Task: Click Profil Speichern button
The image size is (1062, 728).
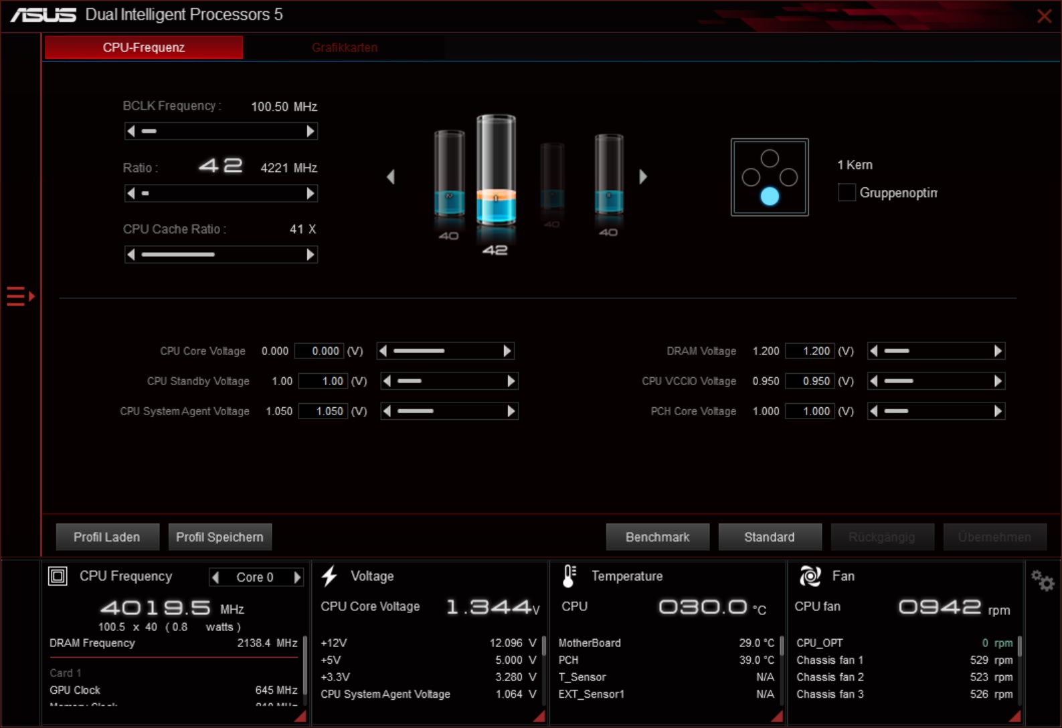Action: click(219, 537)
